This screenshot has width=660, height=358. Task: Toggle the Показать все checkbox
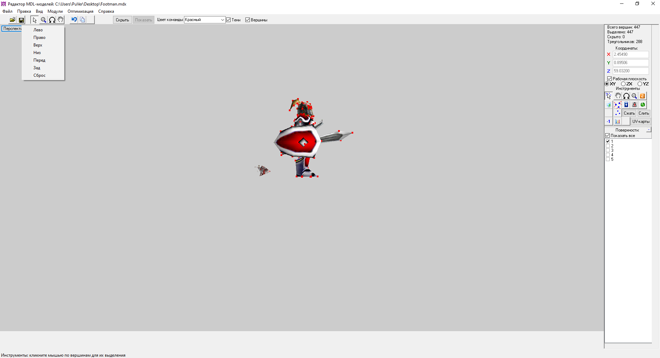pyautogui.click(x=608, y=136)
